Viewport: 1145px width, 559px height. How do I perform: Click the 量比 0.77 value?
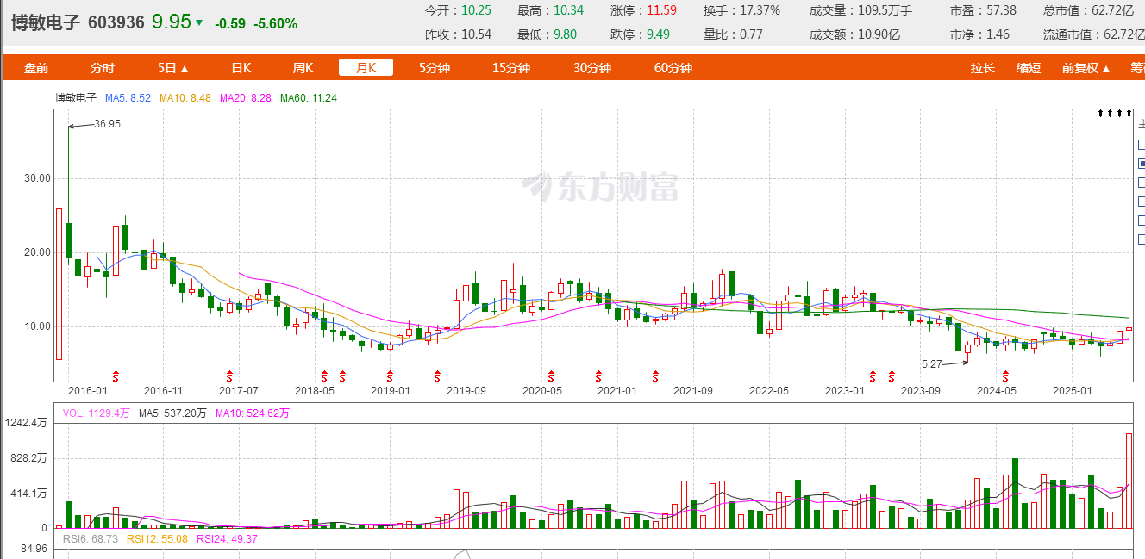coord(752,34)
